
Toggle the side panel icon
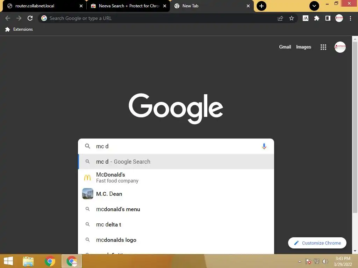pyautogui.click(x=328, y=18)
